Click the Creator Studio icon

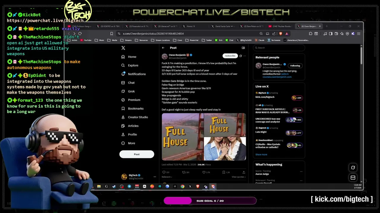coord(123,117)
